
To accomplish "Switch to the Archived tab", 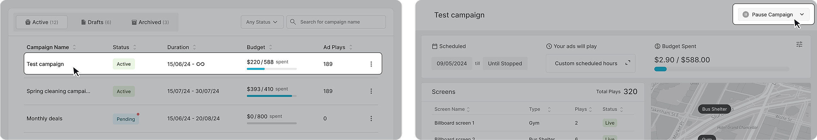I will (x=150, y=22).
